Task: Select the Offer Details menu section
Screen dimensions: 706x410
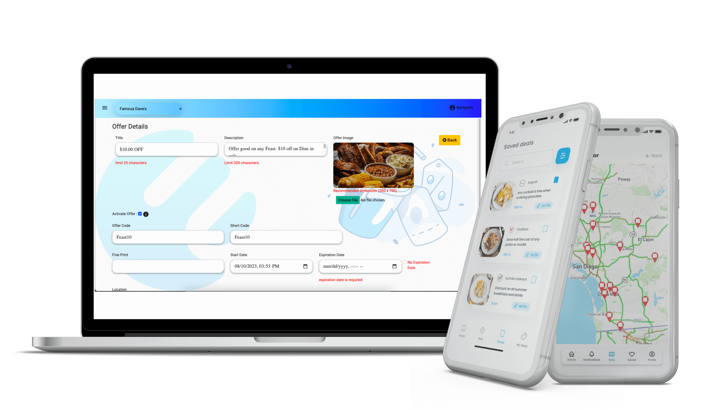Action: click(x=129, y=127)
